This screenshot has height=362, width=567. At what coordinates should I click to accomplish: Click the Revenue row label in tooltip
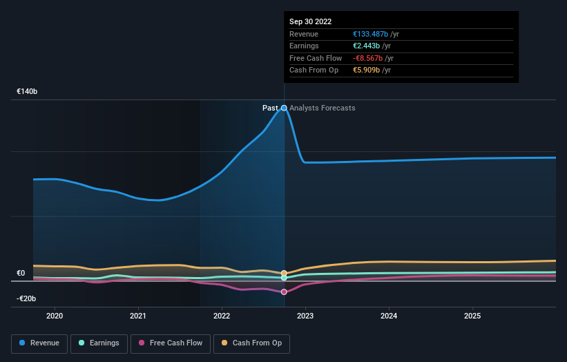pyautogui.click(x=304, y=34)
